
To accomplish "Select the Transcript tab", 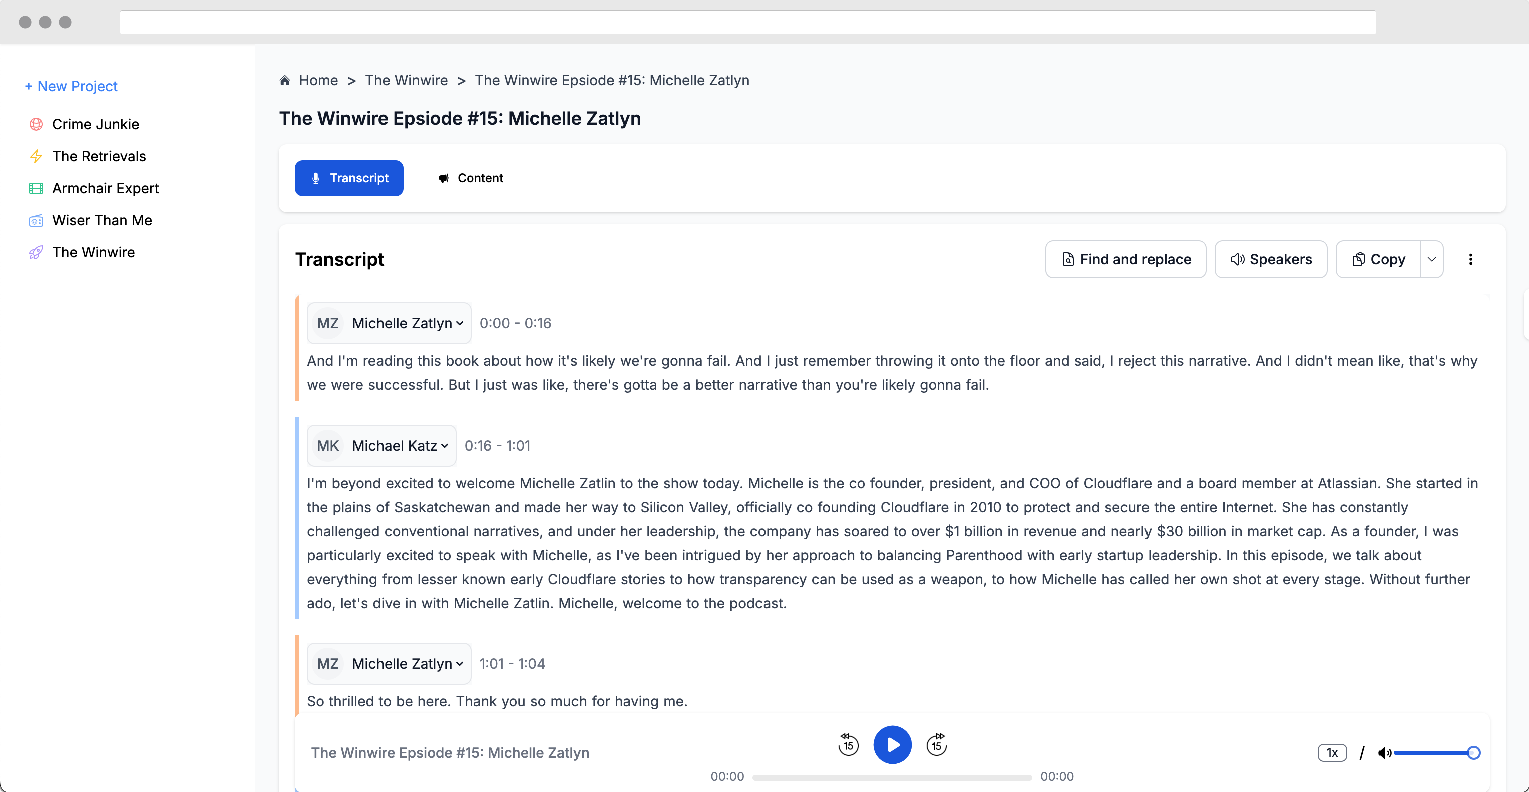I will pyautogui.click(x=349, y=178).
